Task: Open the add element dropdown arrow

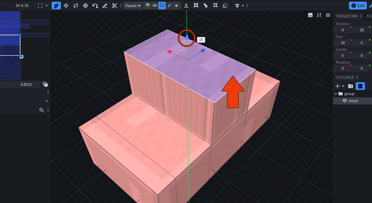Action: pyautogui.click(x=343, y=86)
